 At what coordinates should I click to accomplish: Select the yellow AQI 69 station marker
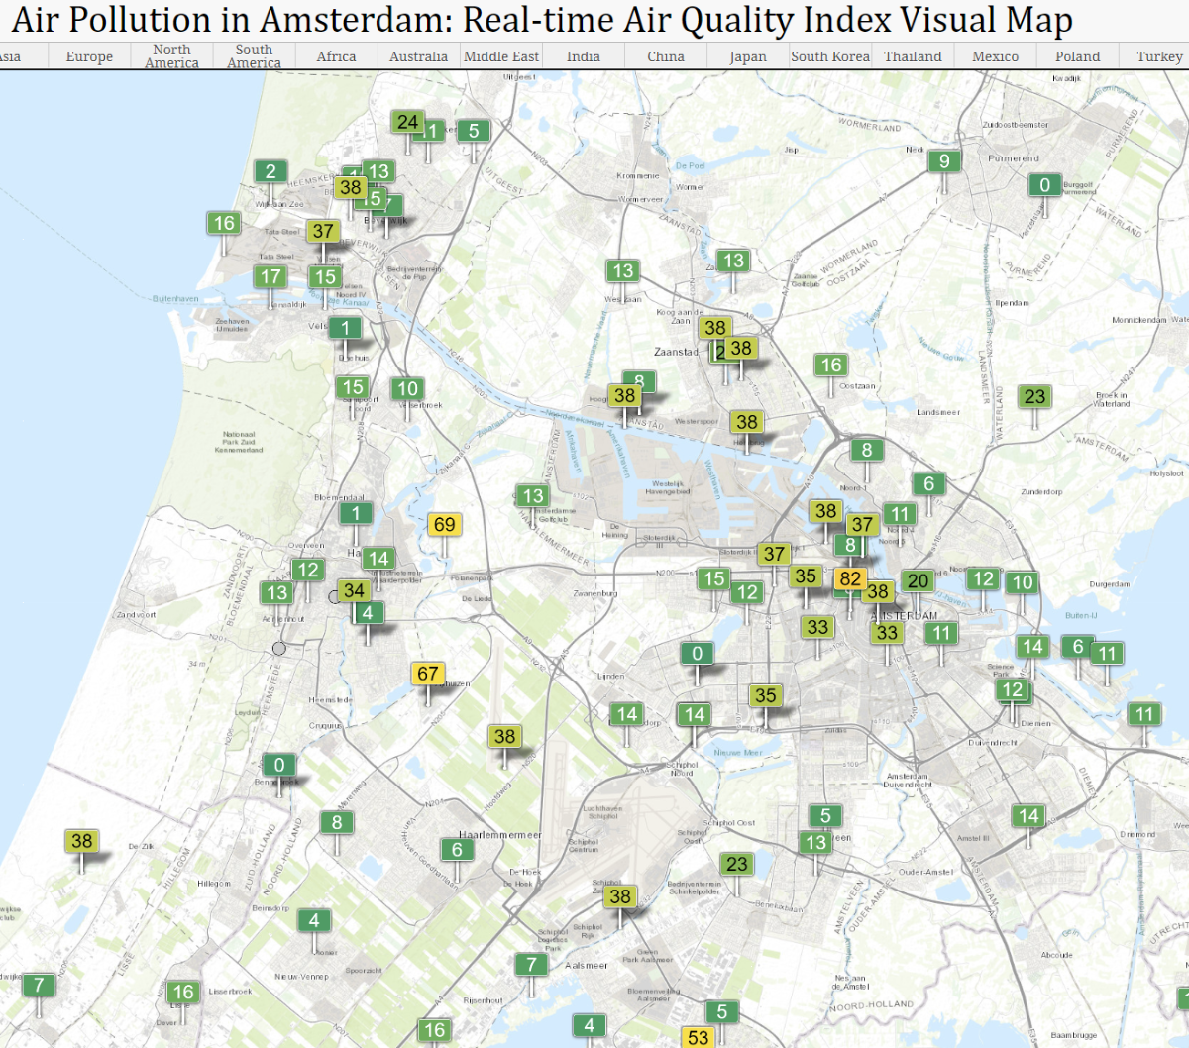pyautogui.click(x=444, y=525)
